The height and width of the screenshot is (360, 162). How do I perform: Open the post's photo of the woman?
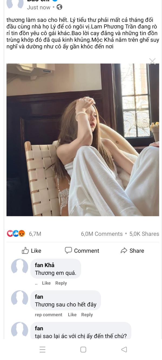[83, 140]
